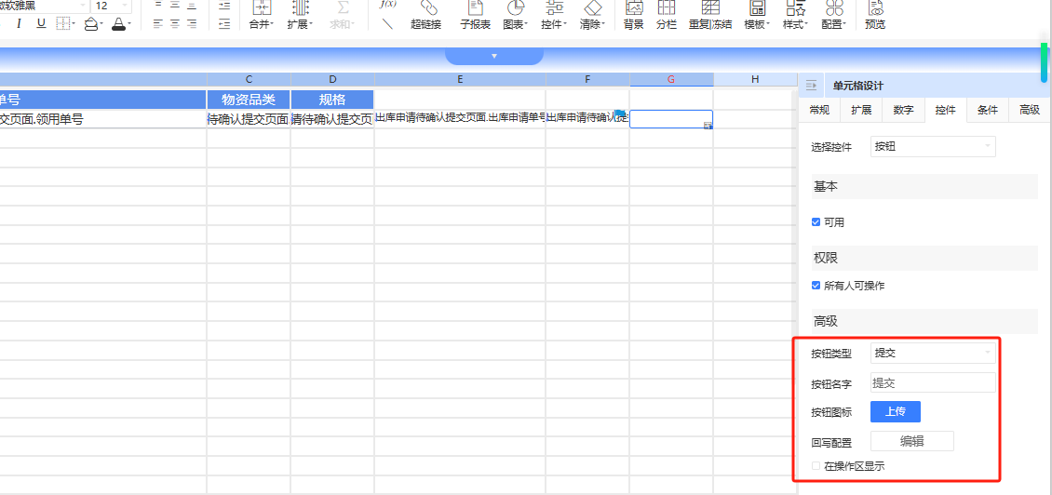Click the 超链接 hyperlink icon
The width and height of the screenshot is (1052, 495).
[425, 15]
